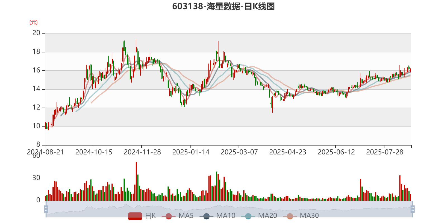Click the 2025-07-28 date axis label
The width and height of the screenshot is (447, 223).
tap(385, 152)
